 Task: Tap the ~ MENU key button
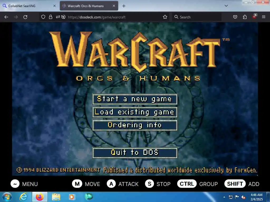tap(24, 184)
